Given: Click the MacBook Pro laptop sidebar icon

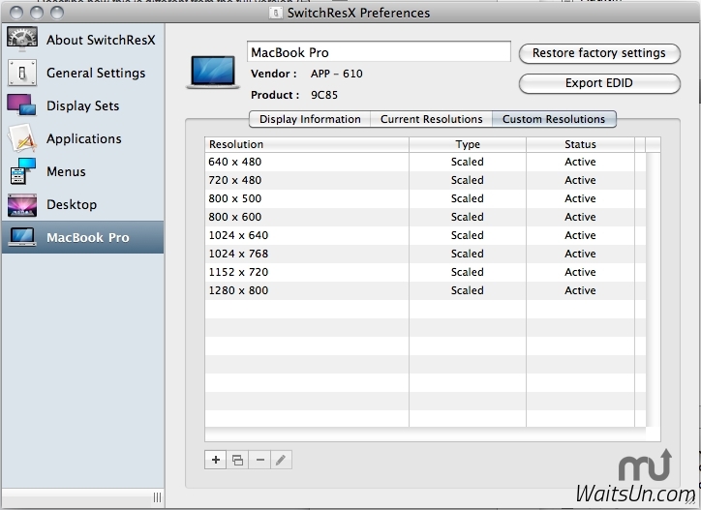Looking at the screenshot, I should point(22,237).
